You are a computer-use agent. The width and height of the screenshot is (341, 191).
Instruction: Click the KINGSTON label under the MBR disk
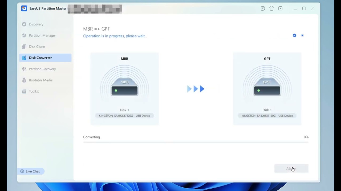(x=124, y=116)
